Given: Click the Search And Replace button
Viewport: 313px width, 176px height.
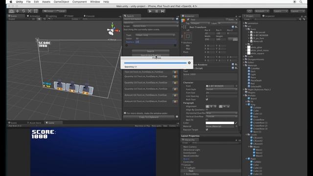Looking at the screenshot, I should click(x=151, y=55).
